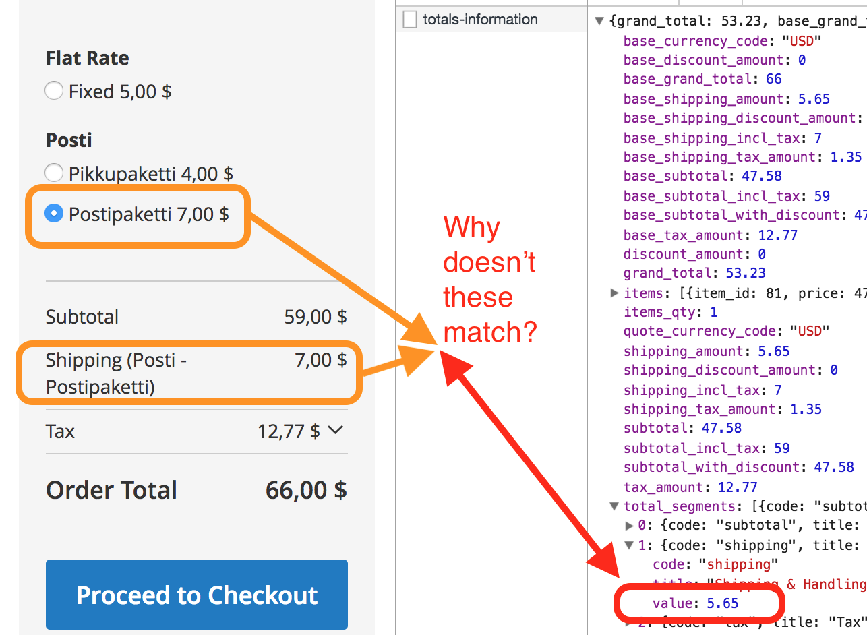Click the base_shipping_amount: 5.65 line
The width and height of the screenshot is (867, 635).
coord(726,99)
